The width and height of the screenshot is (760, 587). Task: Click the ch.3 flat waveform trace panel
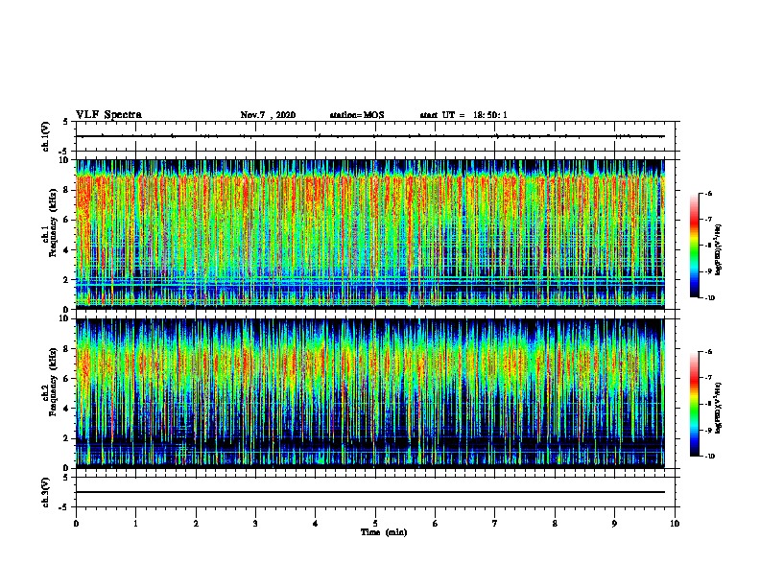pyautogui.click(x=375, y=492)
